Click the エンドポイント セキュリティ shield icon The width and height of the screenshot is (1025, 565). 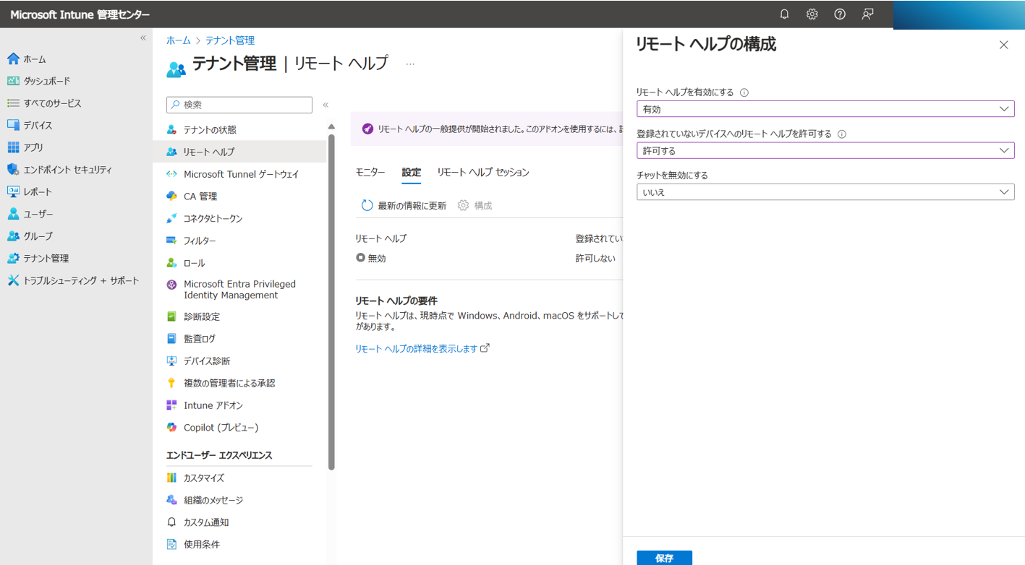(13, 170)
